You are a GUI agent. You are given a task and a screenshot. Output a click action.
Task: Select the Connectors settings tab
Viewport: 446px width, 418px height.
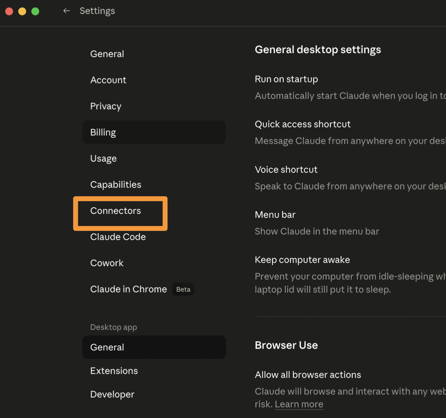[154, 211]
